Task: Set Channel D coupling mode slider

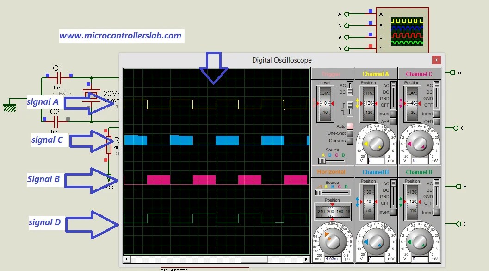Action: pyautogui.click(x=437, y=193)
